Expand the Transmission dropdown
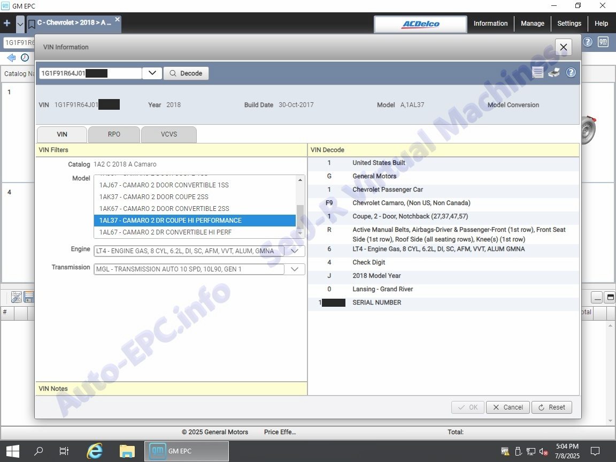 point(295,269)
